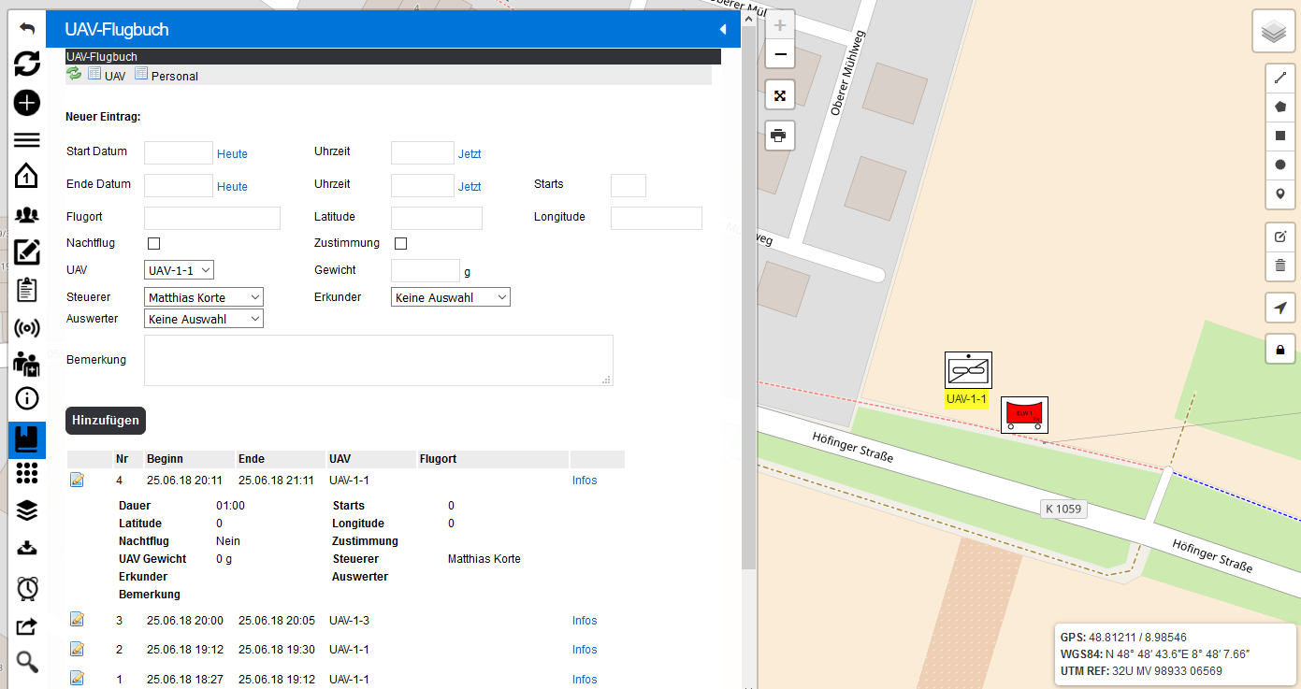The width and height of the screenshot is (1301, 689).
Task: Select the place marker tool
Action: click(x=1279, y=194)
